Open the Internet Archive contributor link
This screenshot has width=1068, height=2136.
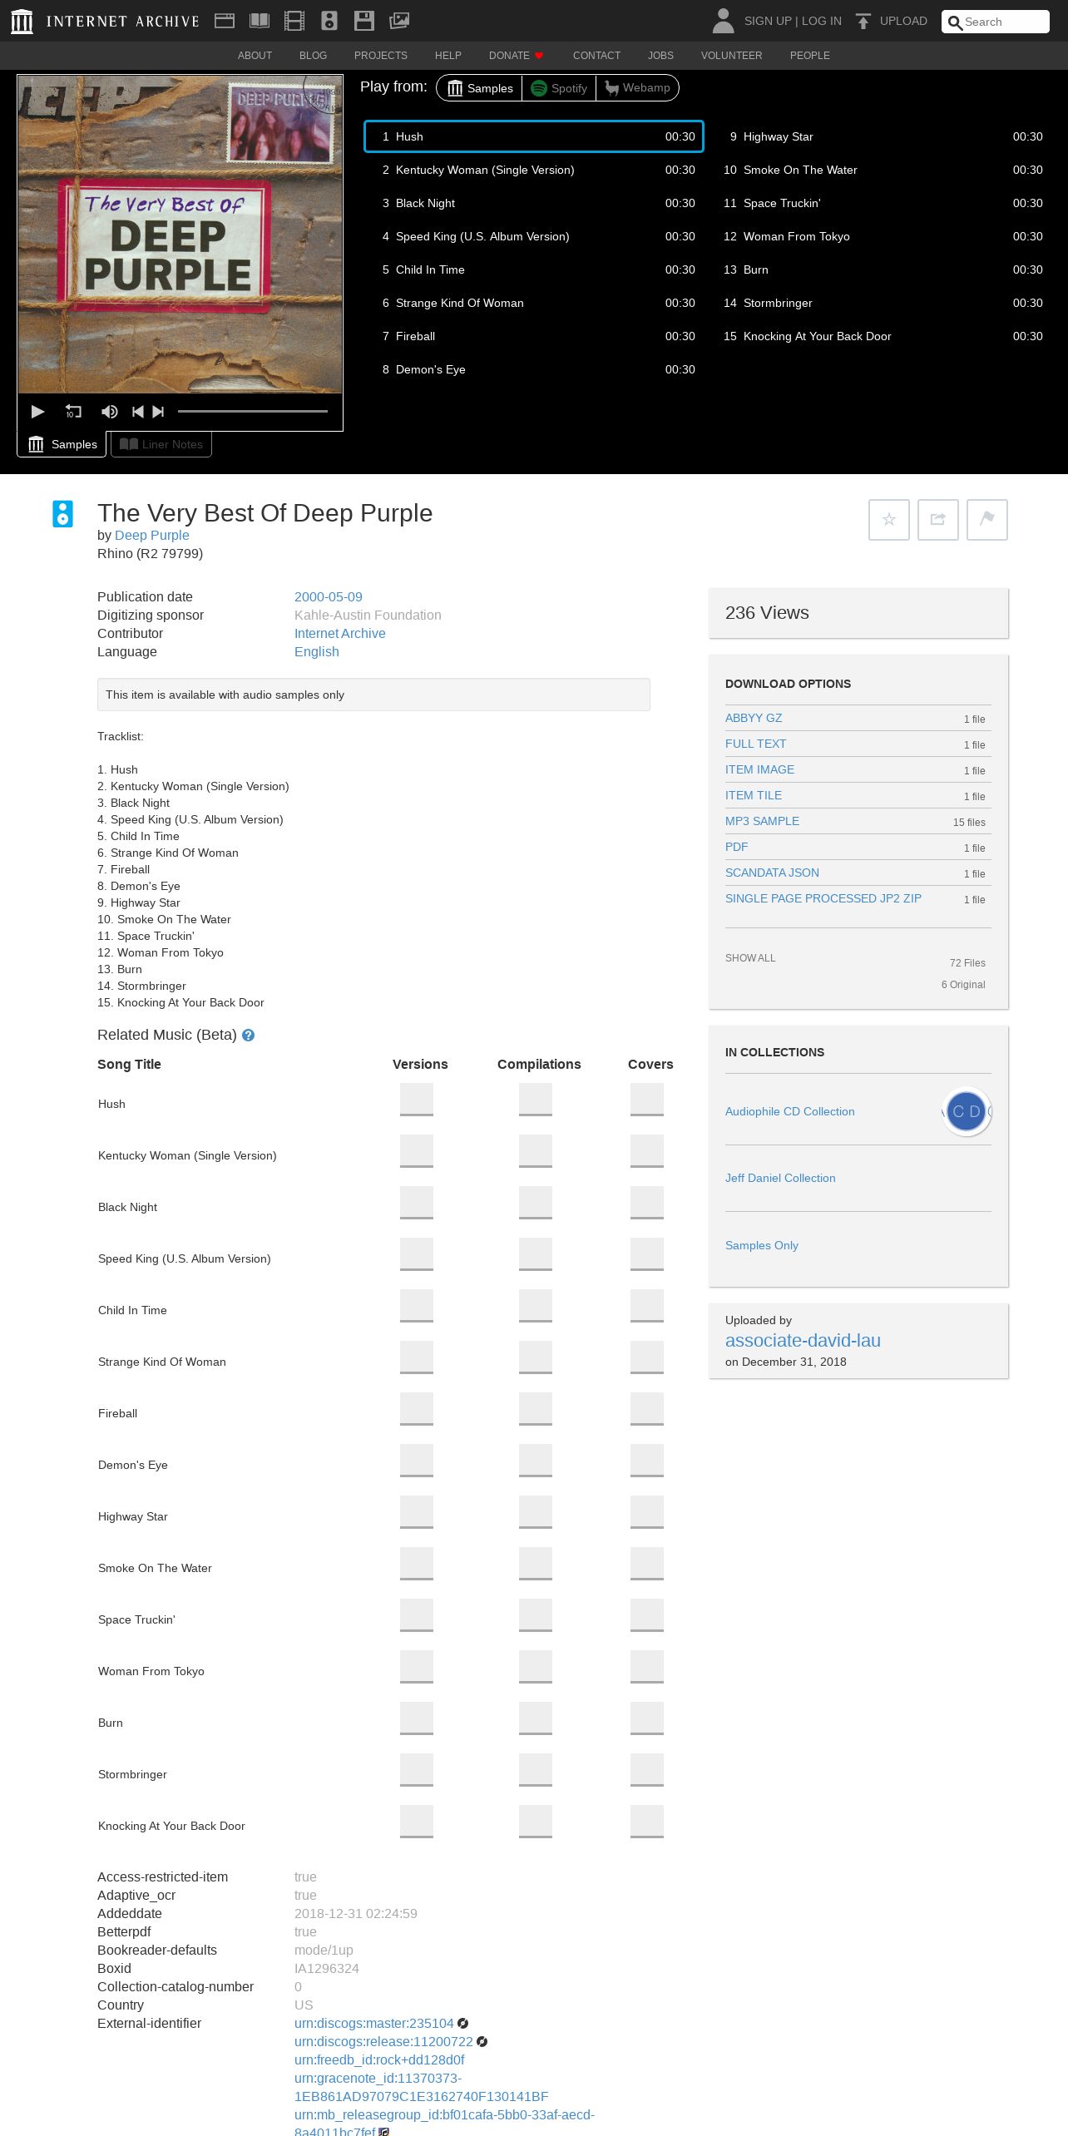coord(340,634)
